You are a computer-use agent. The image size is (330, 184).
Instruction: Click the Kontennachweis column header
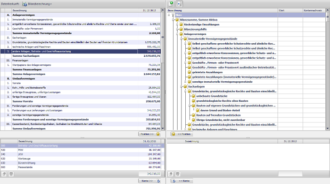[x=314, y=10]
